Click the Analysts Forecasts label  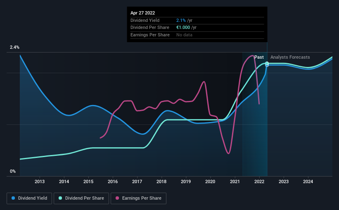click(290, 57)
